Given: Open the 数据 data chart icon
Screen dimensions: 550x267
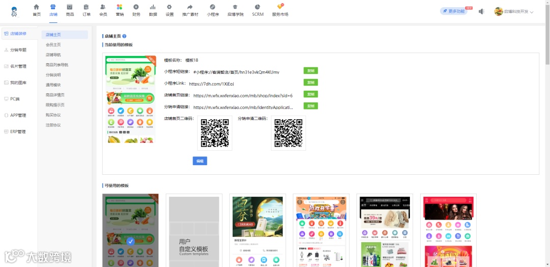Looking at the screenshot, I should click(x=153, y=7).
